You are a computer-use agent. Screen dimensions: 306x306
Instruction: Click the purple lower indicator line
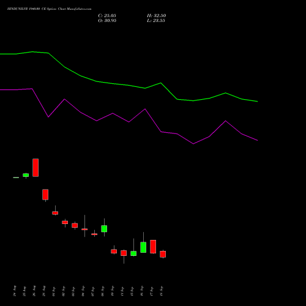[x=129, y=122]
